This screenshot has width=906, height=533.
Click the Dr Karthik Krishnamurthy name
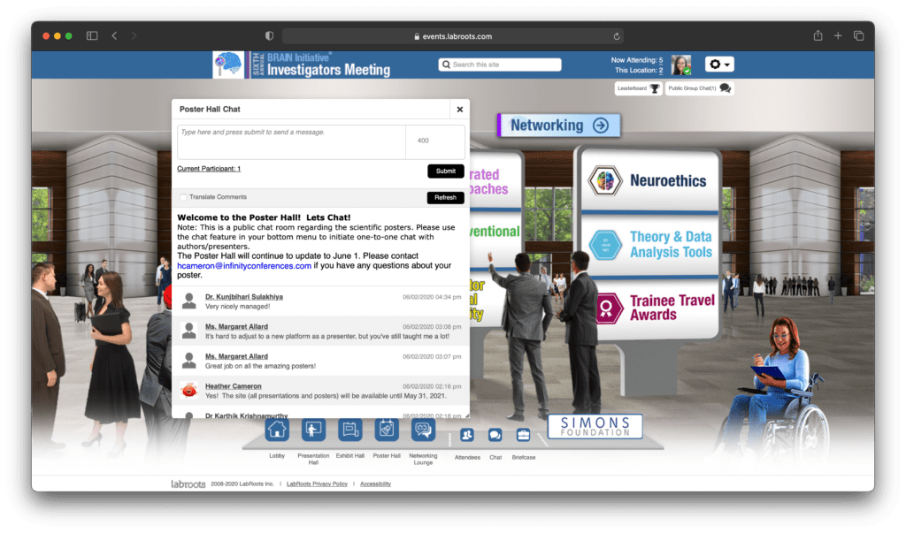pyautogui.click(x=246, y=415)
